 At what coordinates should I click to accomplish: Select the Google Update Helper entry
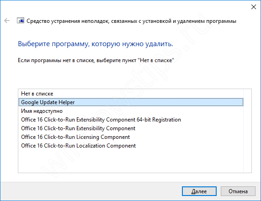(131, 102)
